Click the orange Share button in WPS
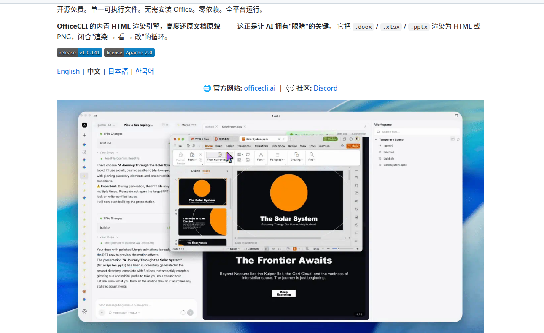 (x=353, y=146)
